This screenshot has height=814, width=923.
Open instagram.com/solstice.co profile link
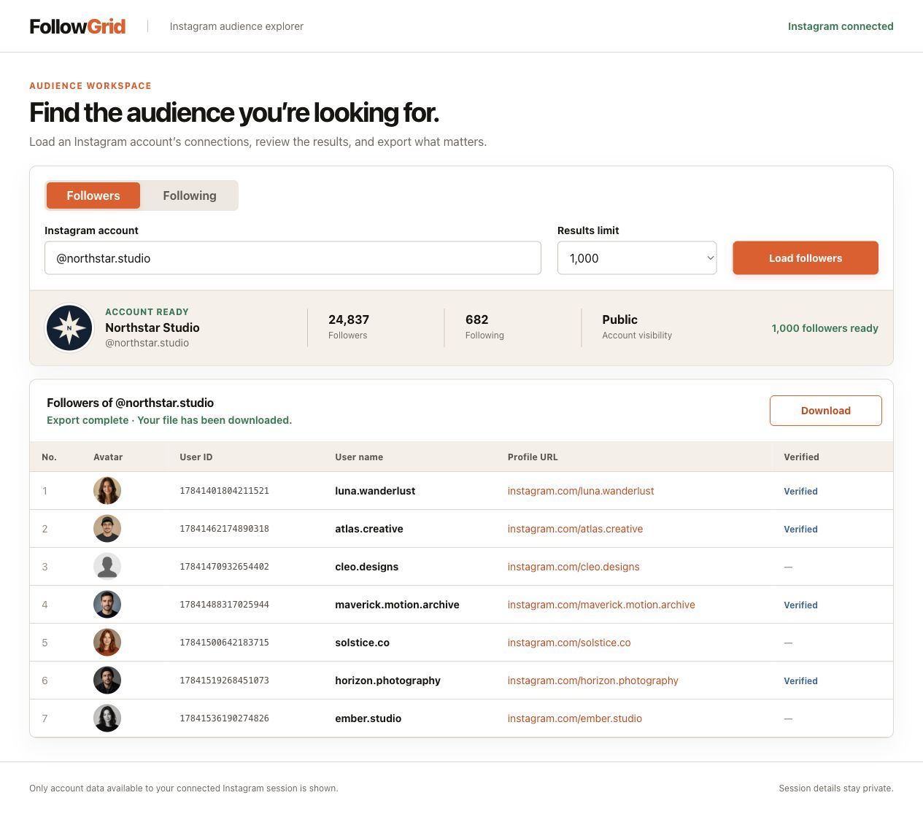pos(569,643)
